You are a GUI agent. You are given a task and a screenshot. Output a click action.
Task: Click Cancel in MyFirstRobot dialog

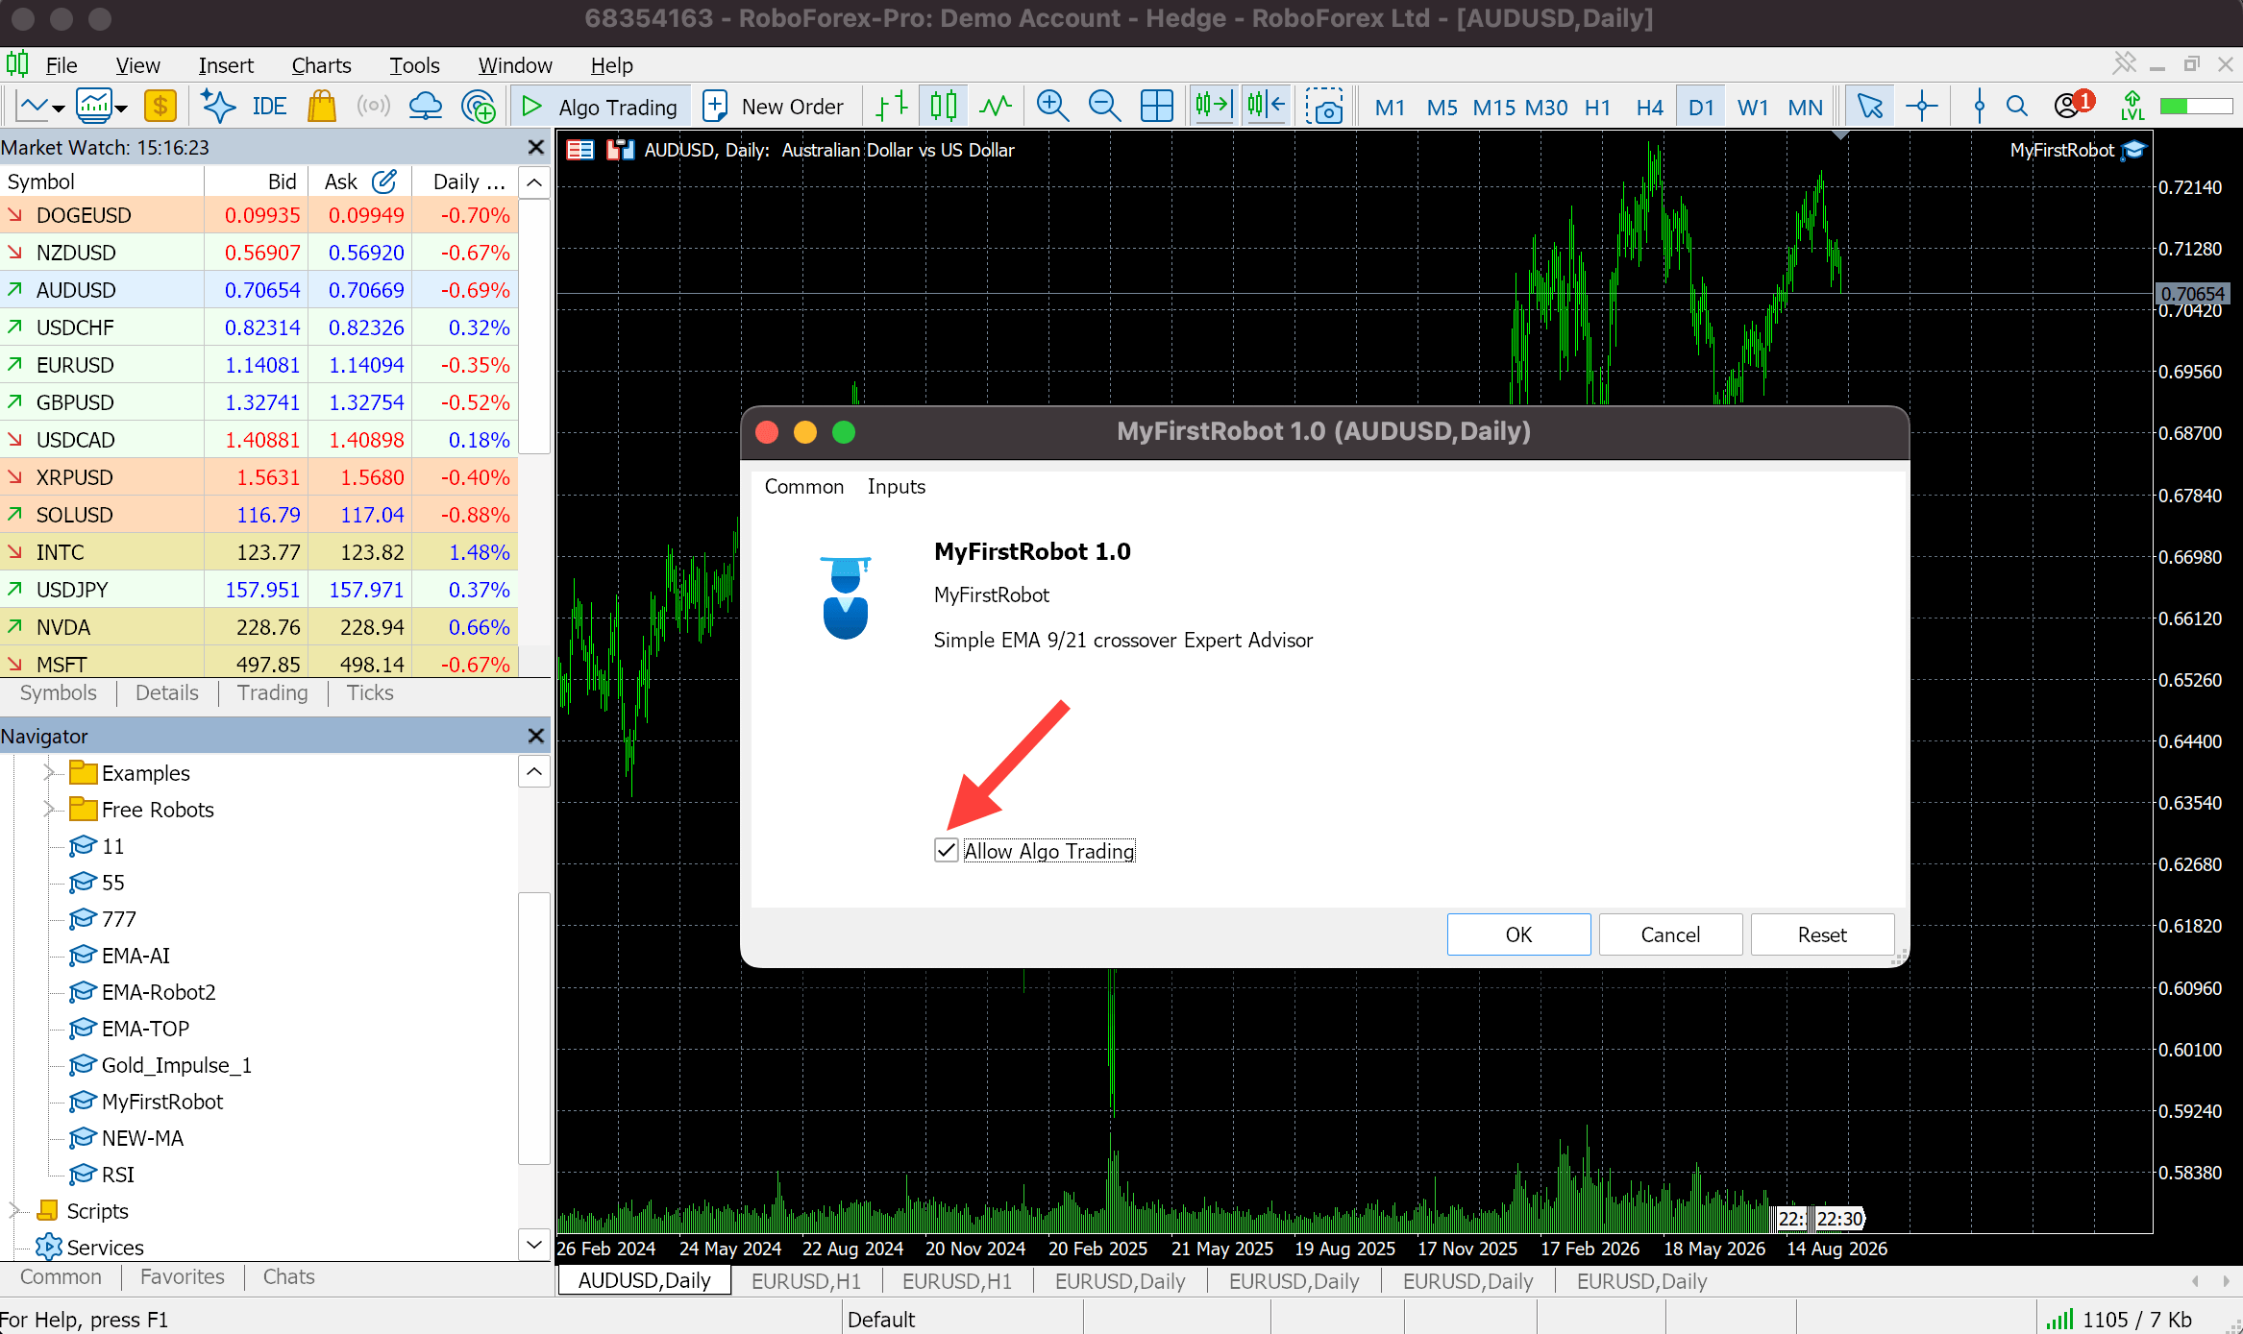(1670, 934)
